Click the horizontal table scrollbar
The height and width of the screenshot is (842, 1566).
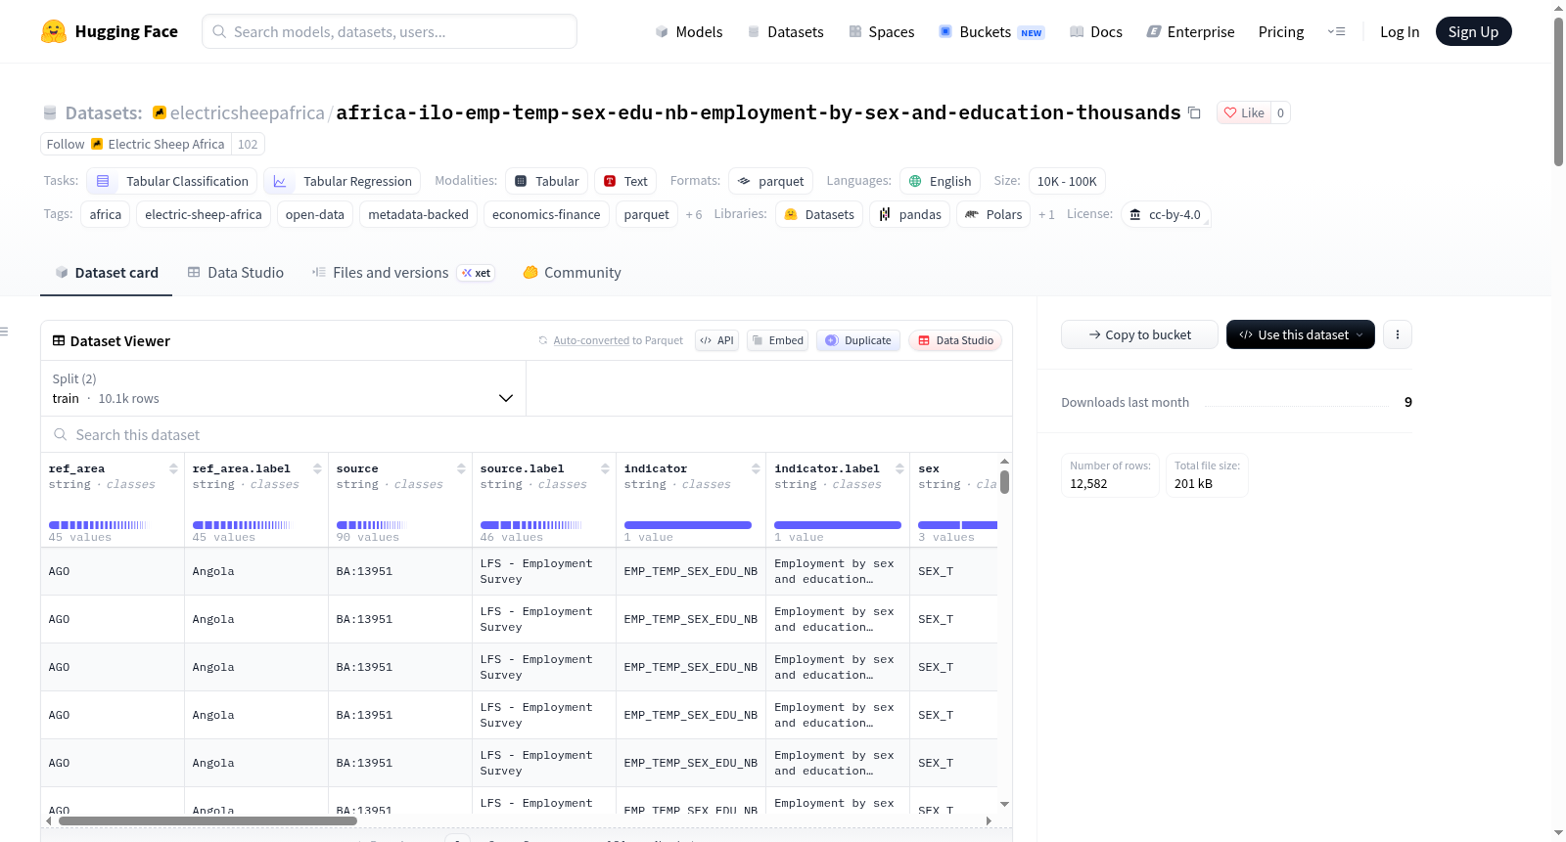pyautogui.click(x=207, y=821)
